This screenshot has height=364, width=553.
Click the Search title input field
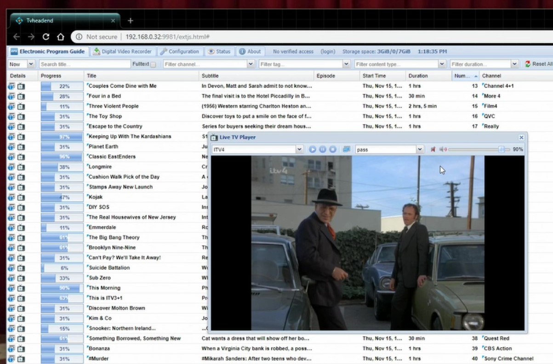(x=85, y=64)
